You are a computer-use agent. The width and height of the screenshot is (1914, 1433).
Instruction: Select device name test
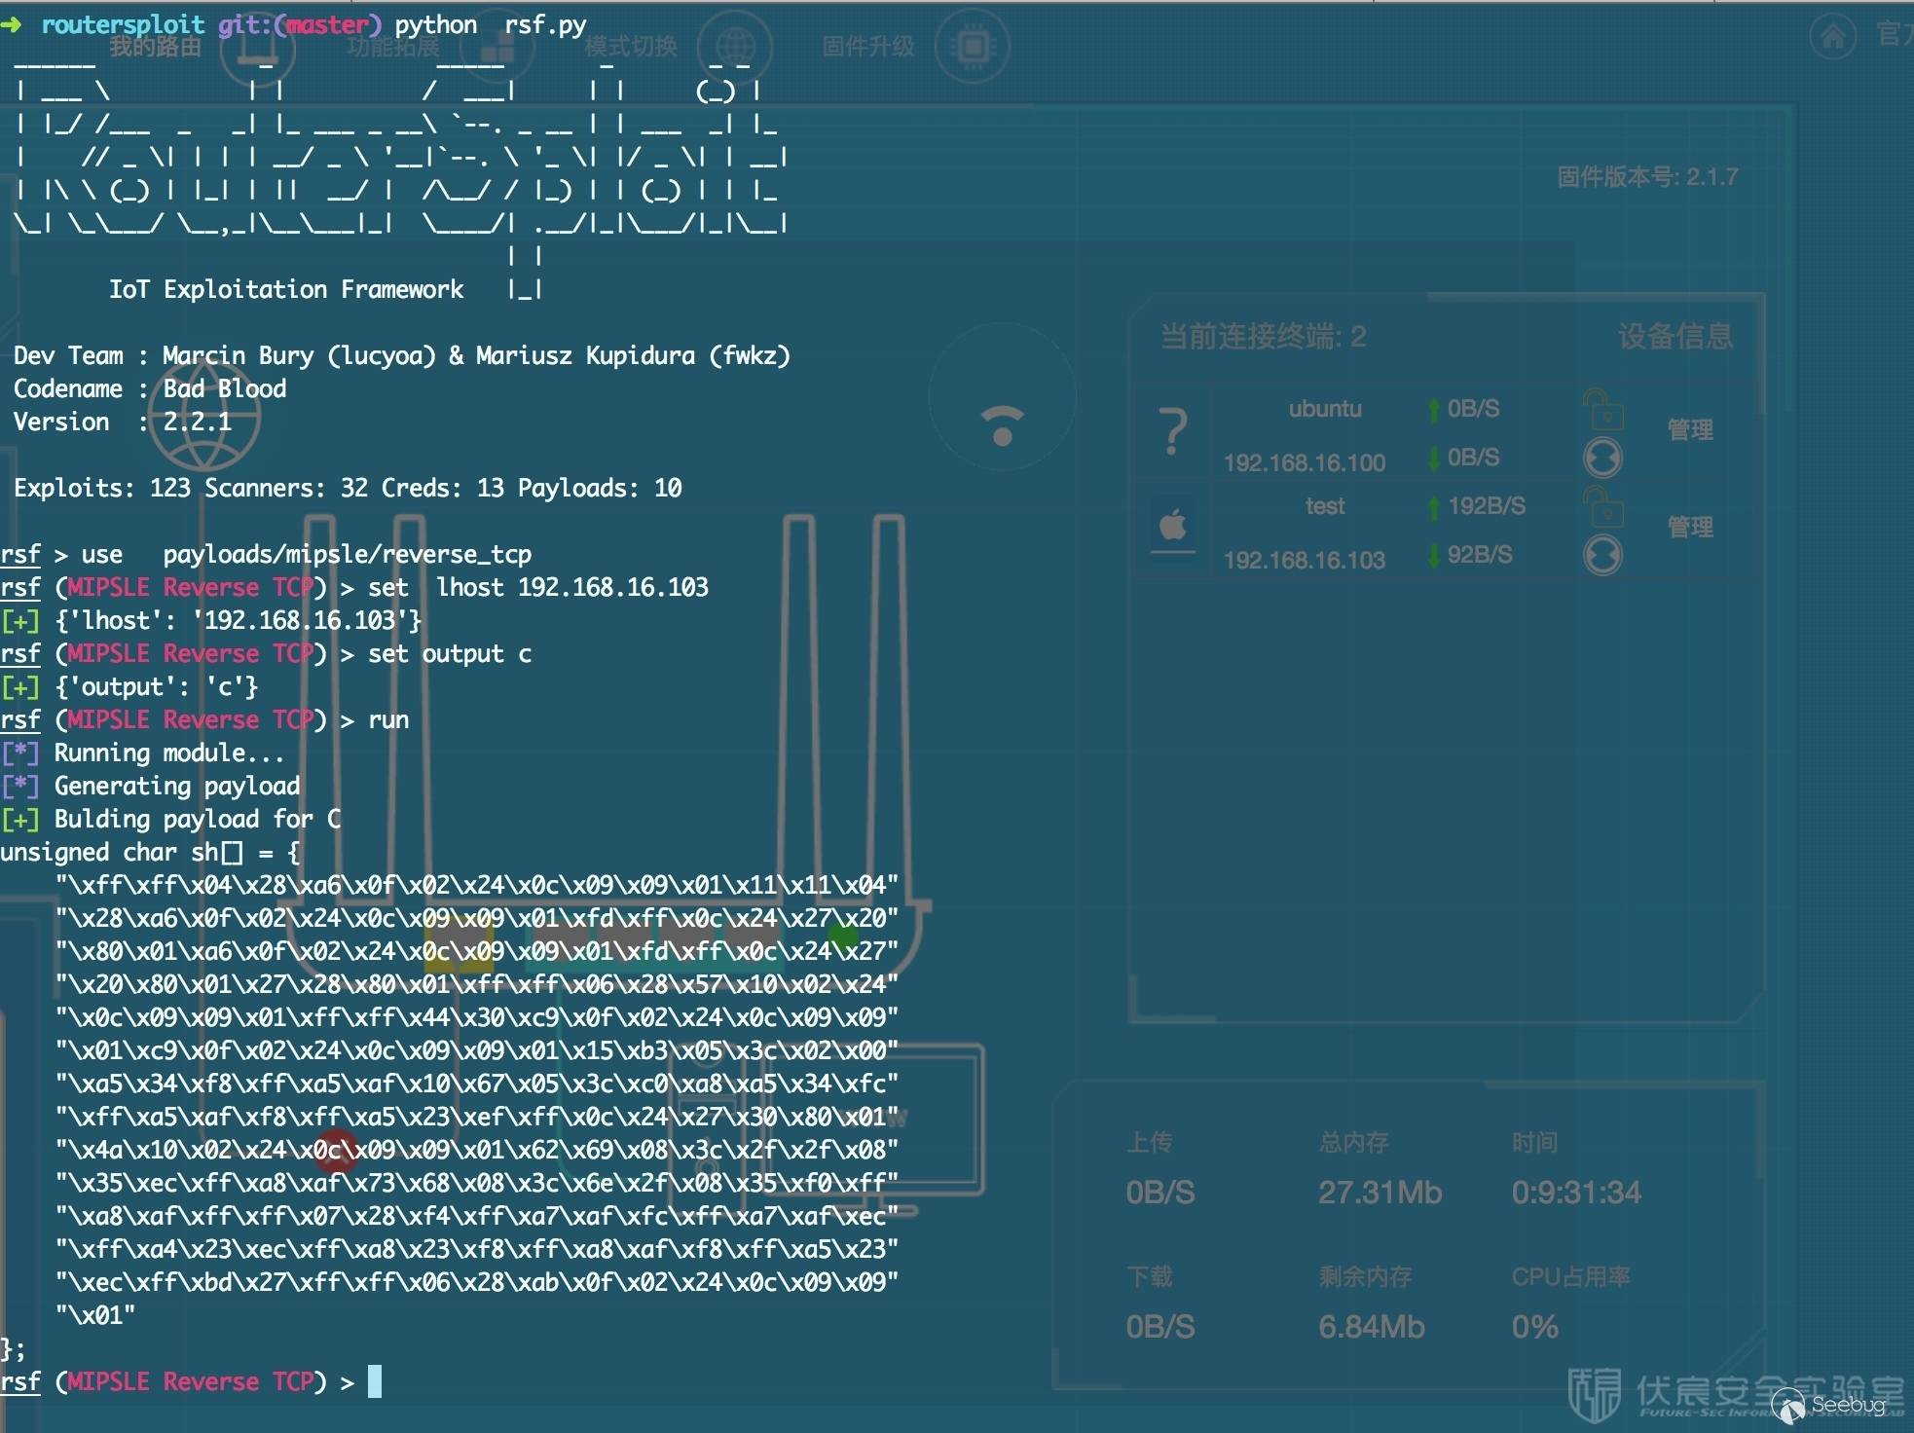tap(1325, 506)
